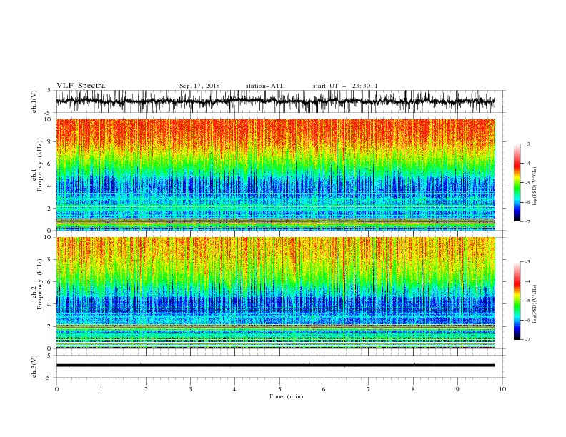Click the ch.2 frequency tick "8"
Image resolution: width=566 pixels, height=437 pixels.
click(51, 260)
